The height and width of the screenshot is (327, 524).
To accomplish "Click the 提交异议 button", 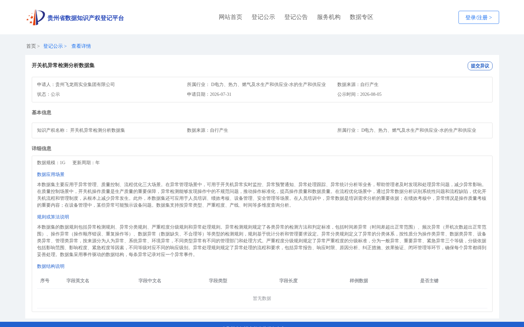I will click(480, 66).
